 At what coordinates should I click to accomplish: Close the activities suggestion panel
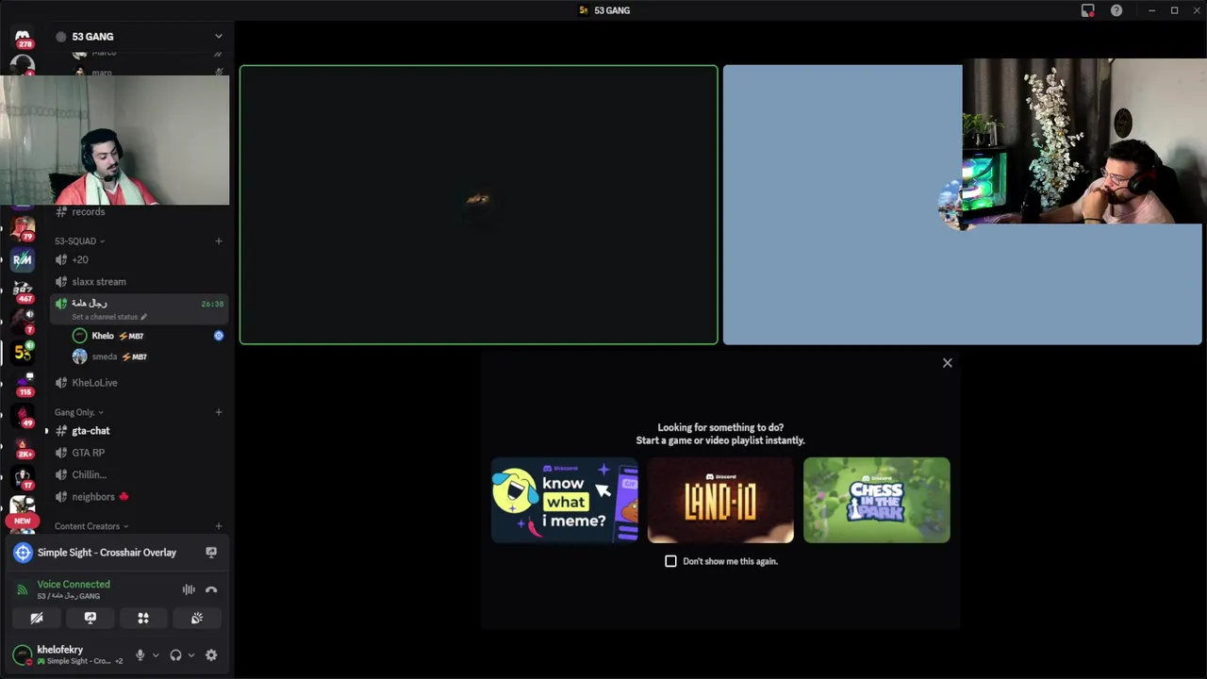(948, 363)
